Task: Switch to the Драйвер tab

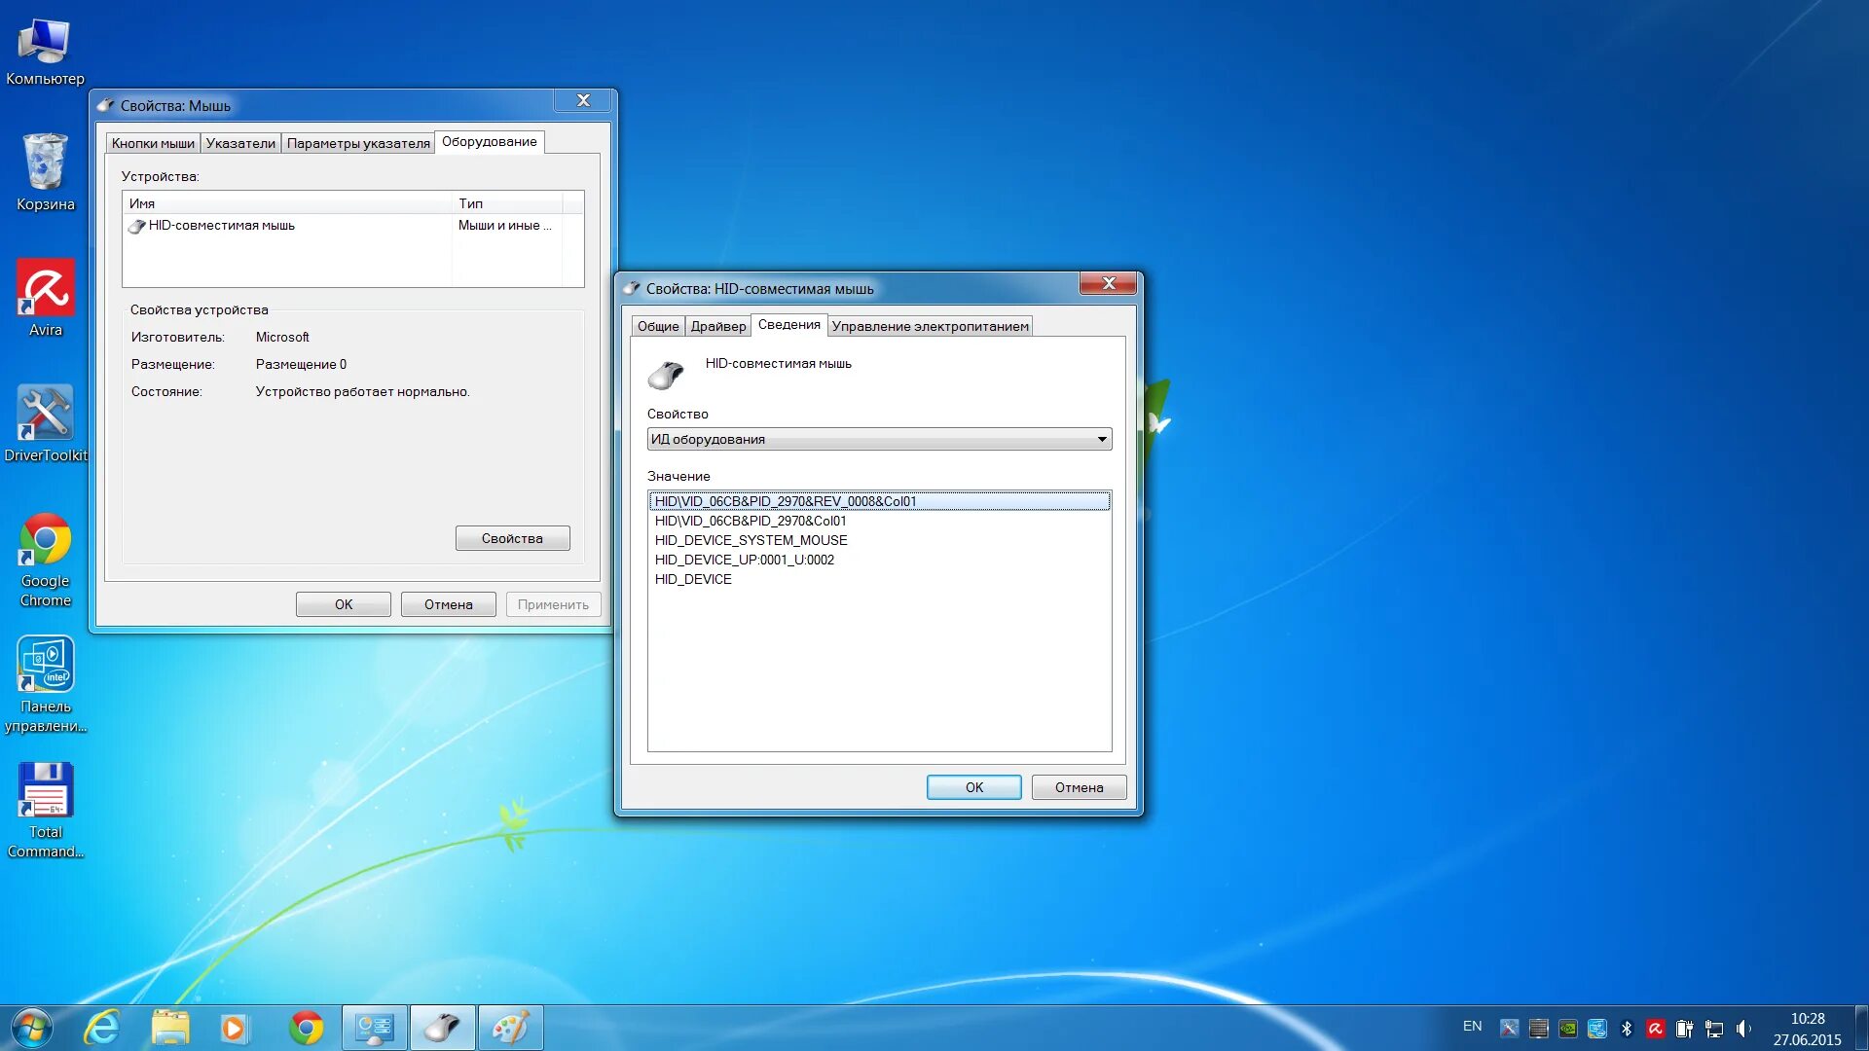Action: [717, 327]
